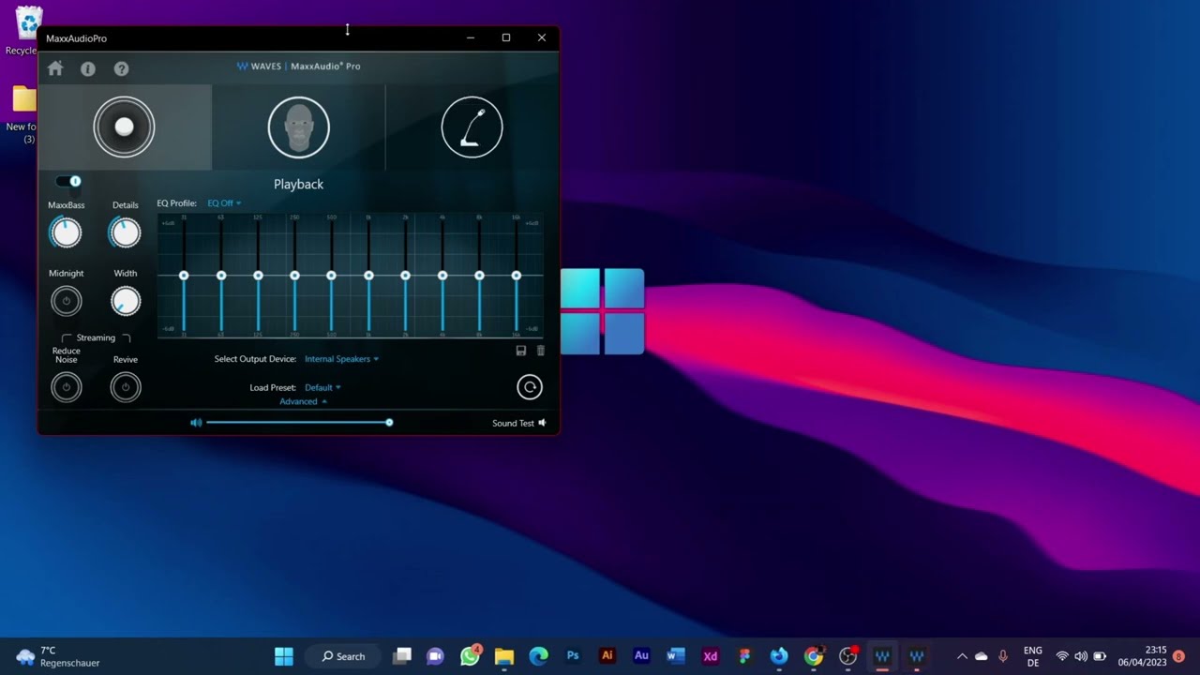Image resolution: width=1200 pixels, height=675 pixels.
Task: Open the Load Preset Default dropdown
Action: click(x=322, y=387)
